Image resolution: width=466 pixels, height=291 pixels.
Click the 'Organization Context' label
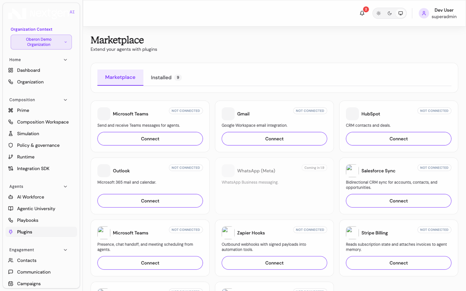[x=31, y=29]
